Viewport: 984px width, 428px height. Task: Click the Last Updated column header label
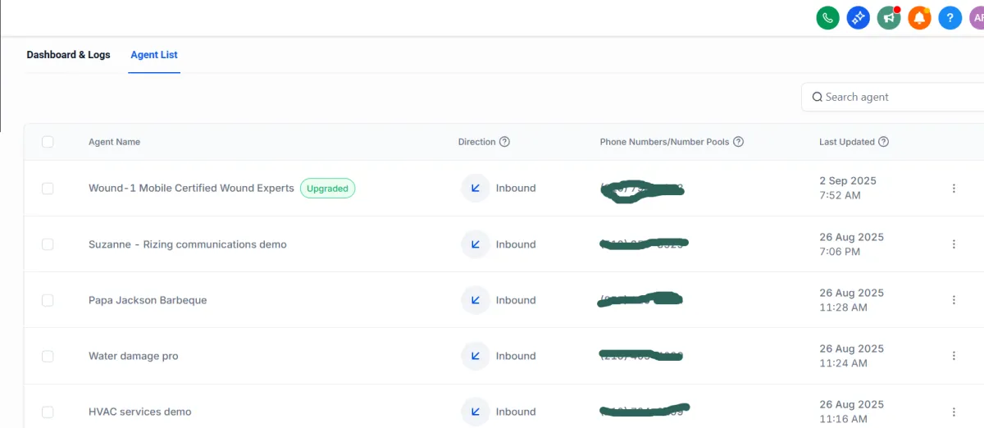[x=847, y=142]
